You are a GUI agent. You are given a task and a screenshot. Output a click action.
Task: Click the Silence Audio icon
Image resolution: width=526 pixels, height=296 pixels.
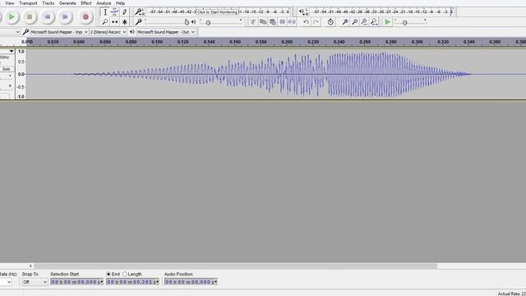pos(292,22)
